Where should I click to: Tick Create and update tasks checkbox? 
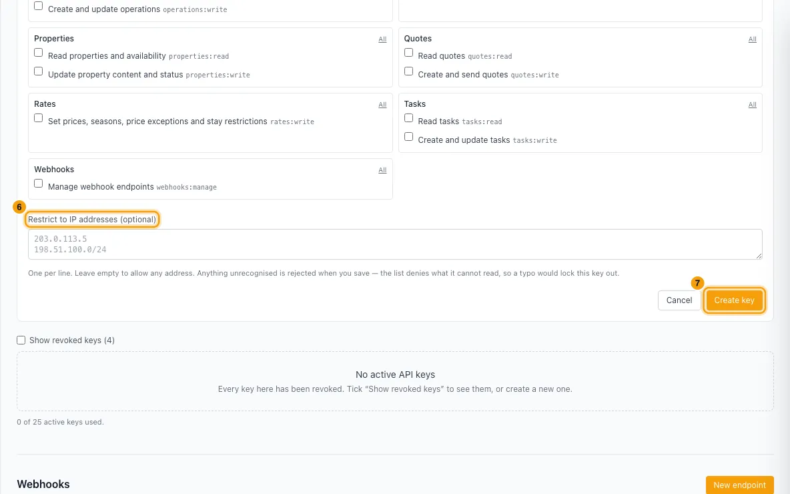(408, 137)
